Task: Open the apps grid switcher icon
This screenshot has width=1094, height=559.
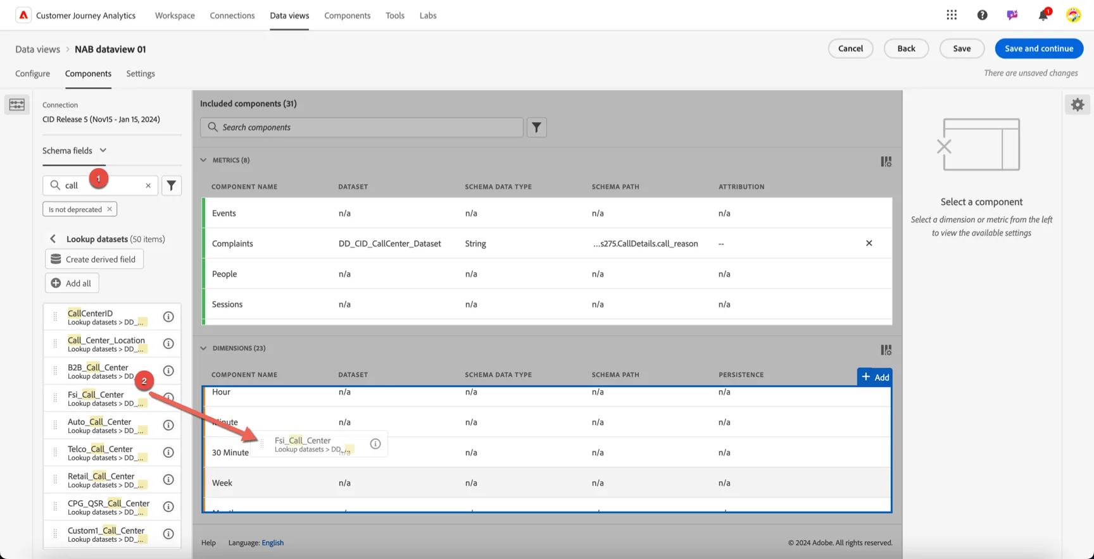Action: pyautogui.click(x=952, y=15)
